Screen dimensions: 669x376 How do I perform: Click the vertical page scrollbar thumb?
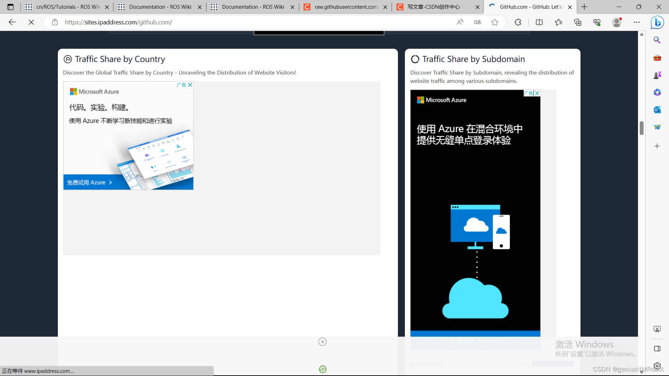coord(641,128)
